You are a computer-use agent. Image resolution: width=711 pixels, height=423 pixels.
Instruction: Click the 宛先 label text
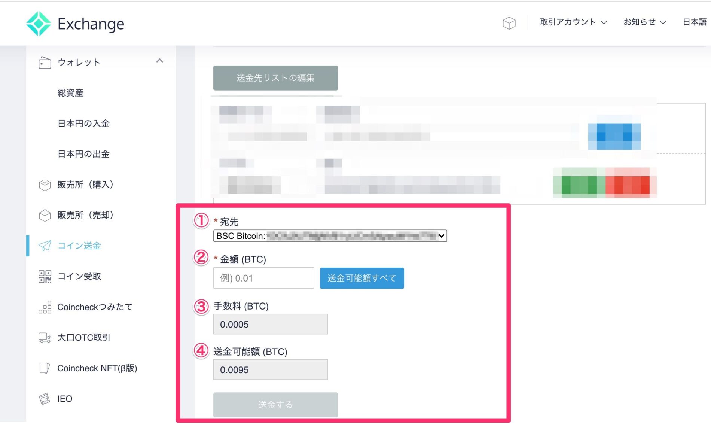[229, 222]
